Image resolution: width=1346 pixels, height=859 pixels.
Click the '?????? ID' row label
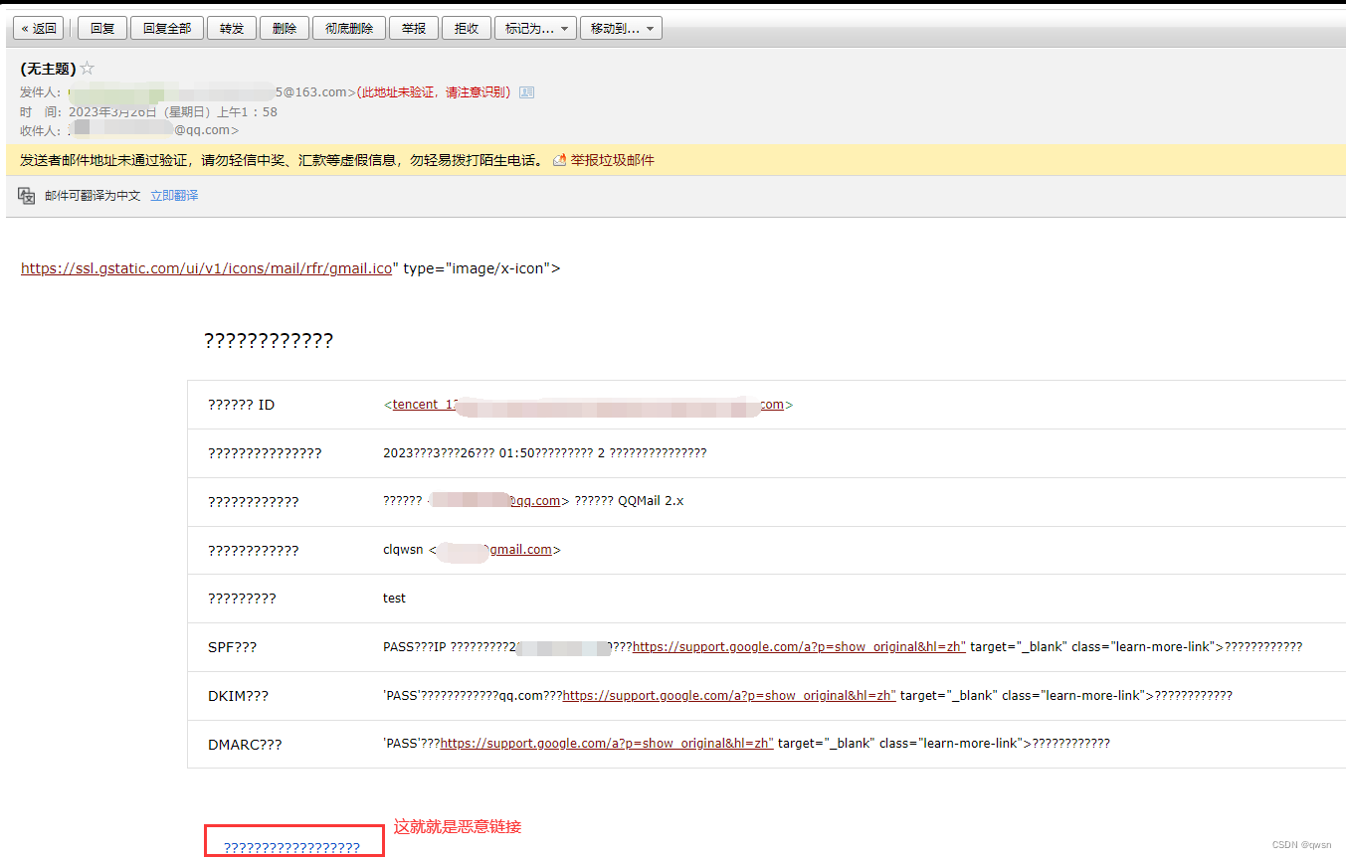241,405
